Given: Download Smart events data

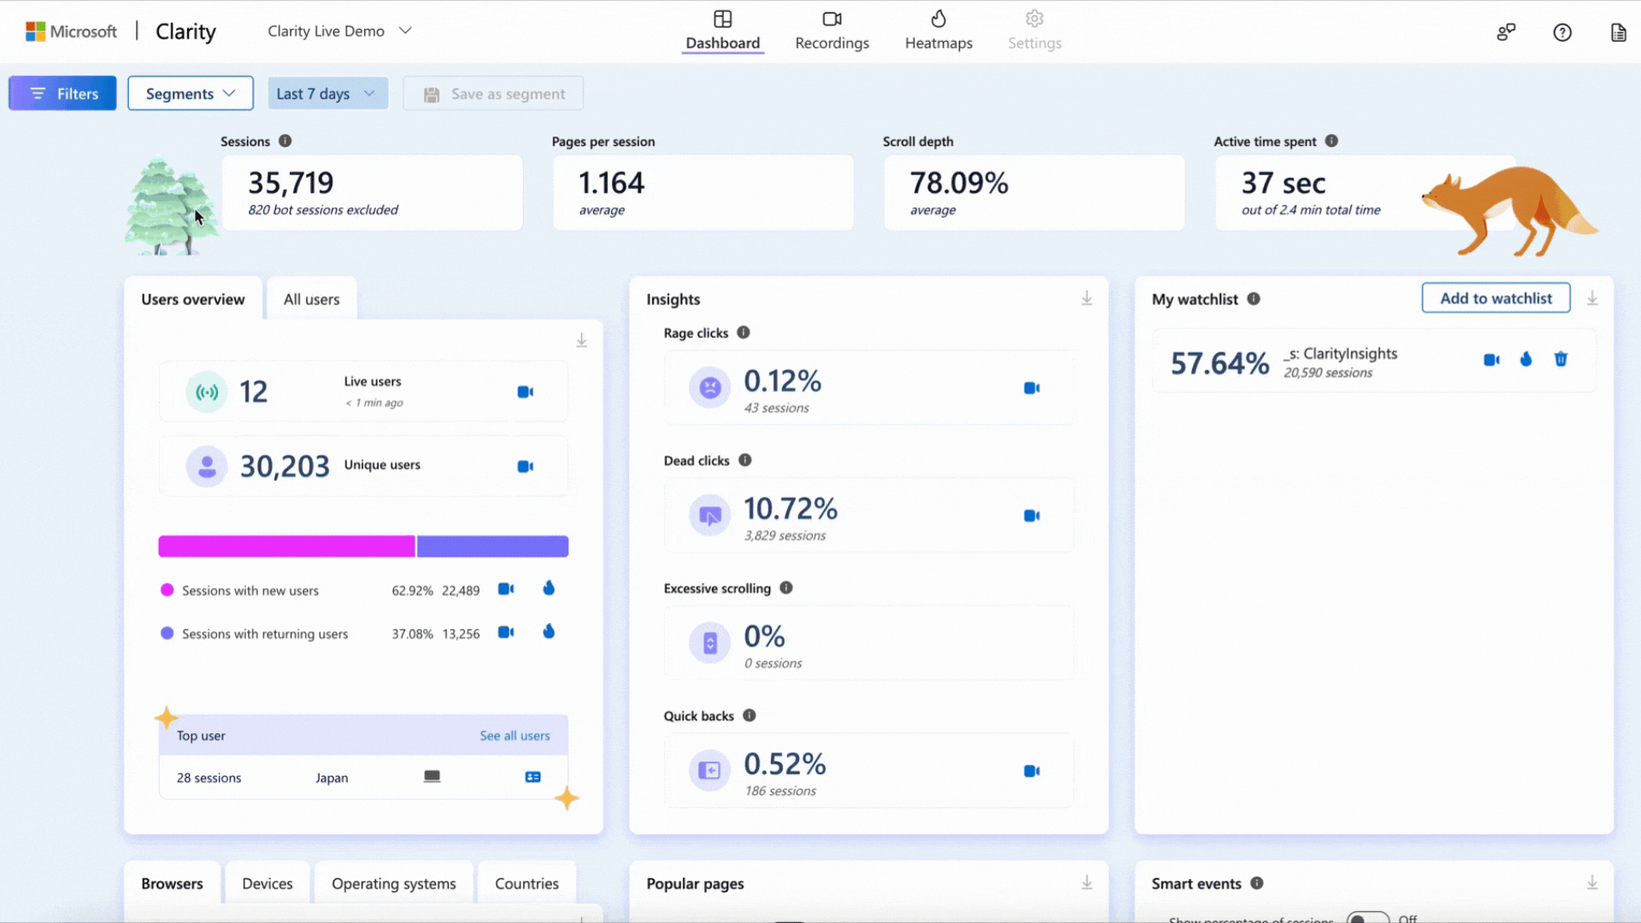Looking at the screenshot, I should point(1591,883).
